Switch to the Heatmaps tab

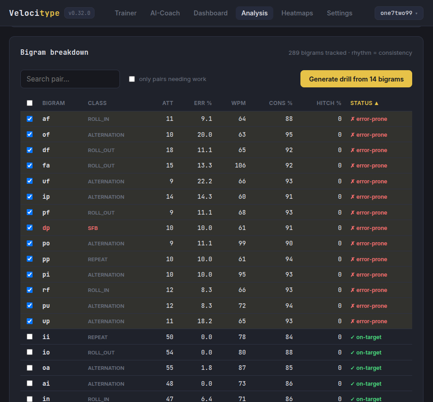(297, 13)
